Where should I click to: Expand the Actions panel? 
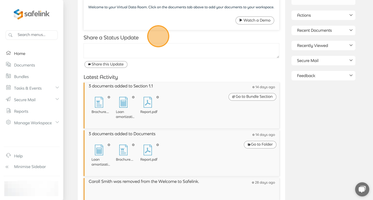[323, 15]
